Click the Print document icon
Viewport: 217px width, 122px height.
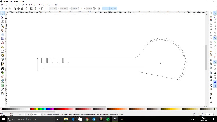pyautogui.click(x=210, y=24)
